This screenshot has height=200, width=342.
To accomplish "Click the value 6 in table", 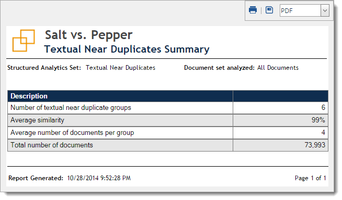I will (x=323, y=107).
